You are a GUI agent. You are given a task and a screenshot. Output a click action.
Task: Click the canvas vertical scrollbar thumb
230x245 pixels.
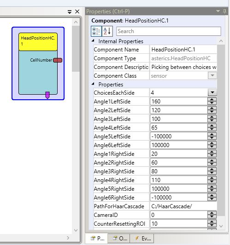pos(76,49)
